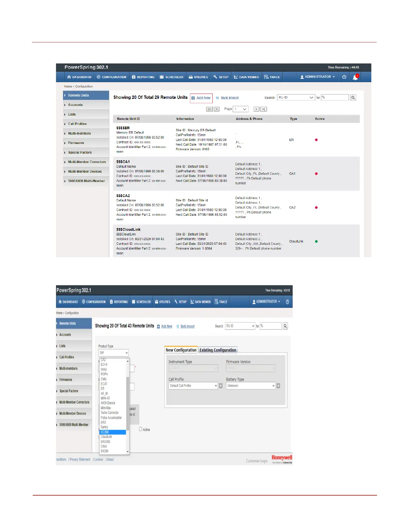The image size is (408, 529).
Task: Tick the Active checkbox
Action: pos(141,429)
